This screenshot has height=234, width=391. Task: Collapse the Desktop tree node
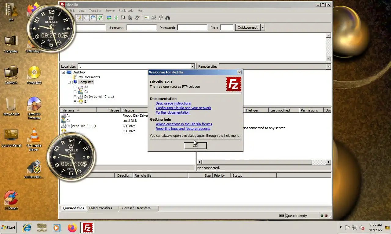click(64, 72)
